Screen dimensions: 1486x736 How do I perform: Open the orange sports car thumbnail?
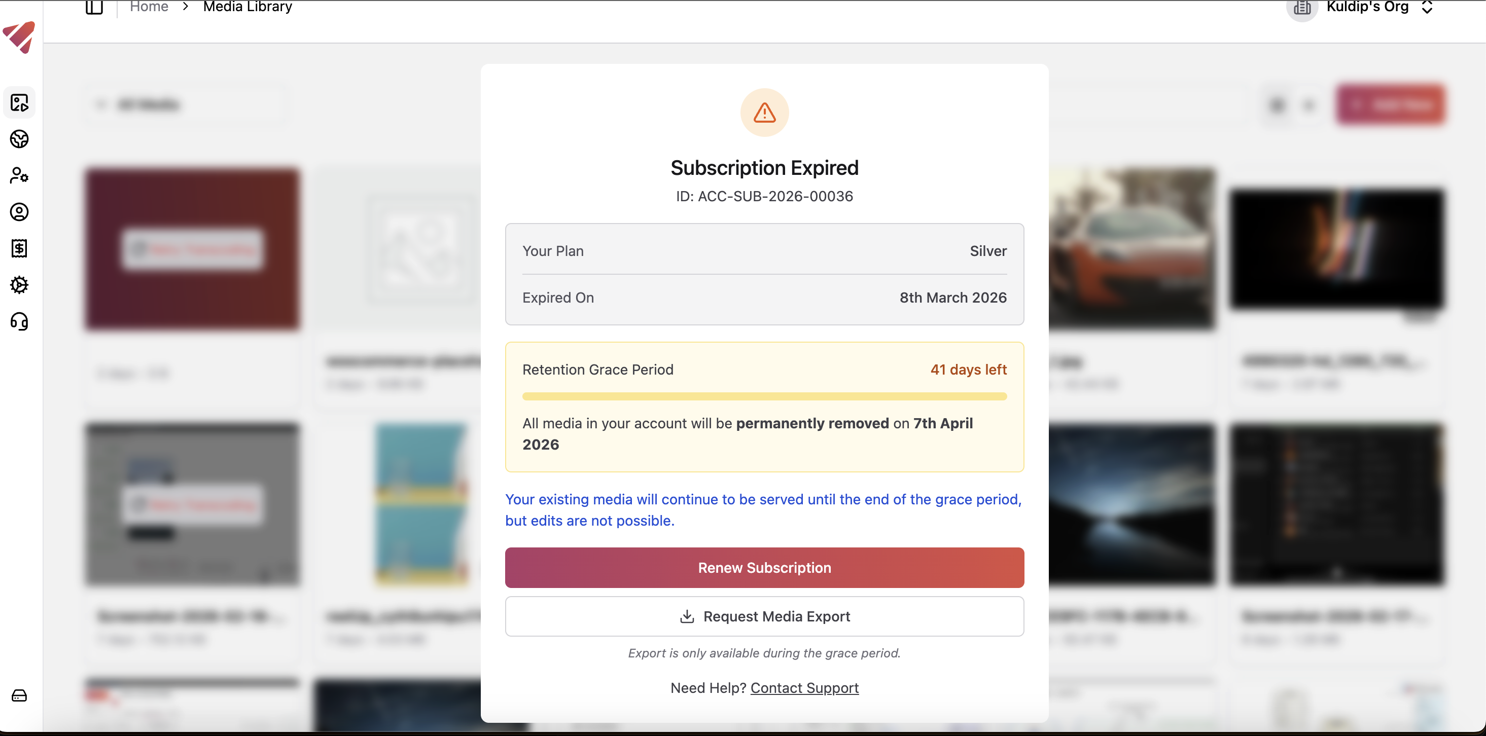(1130, 249)
